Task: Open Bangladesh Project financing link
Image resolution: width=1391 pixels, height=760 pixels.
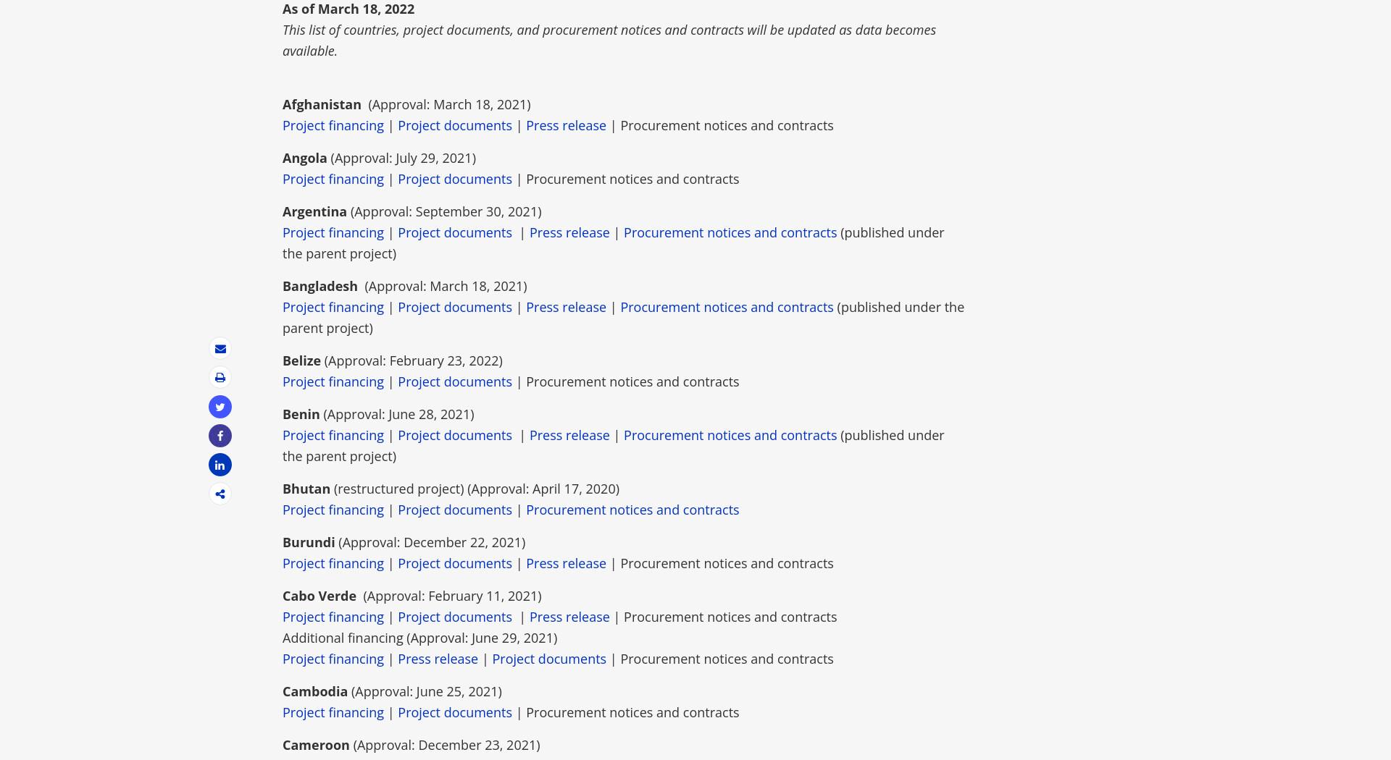Action: tap(333, 307)
